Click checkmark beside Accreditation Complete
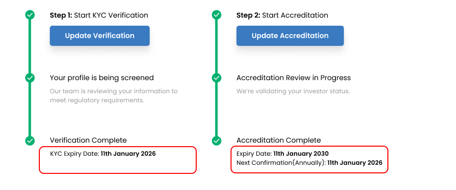 point(216,141)
